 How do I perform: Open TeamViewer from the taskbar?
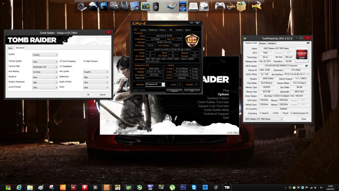[194, 187]
